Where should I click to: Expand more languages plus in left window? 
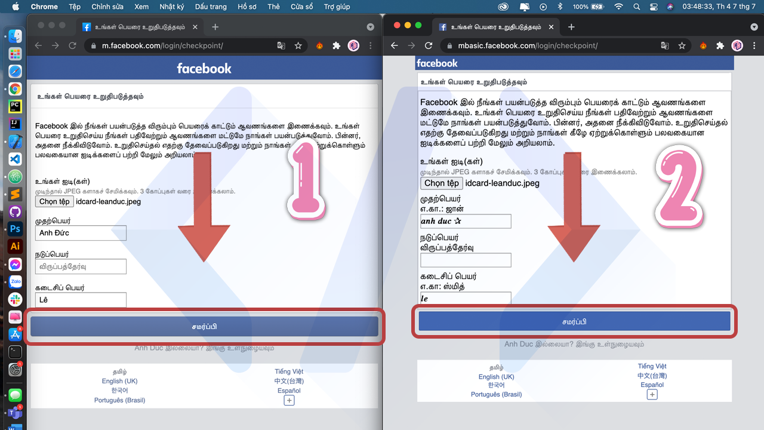pos(289,400)
